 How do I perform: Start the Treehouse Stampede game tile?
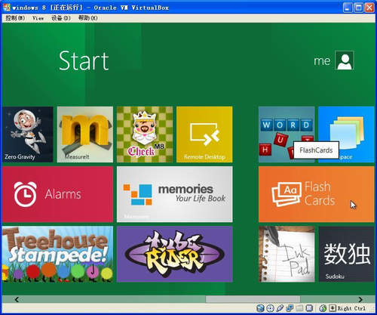click(57, 254)
